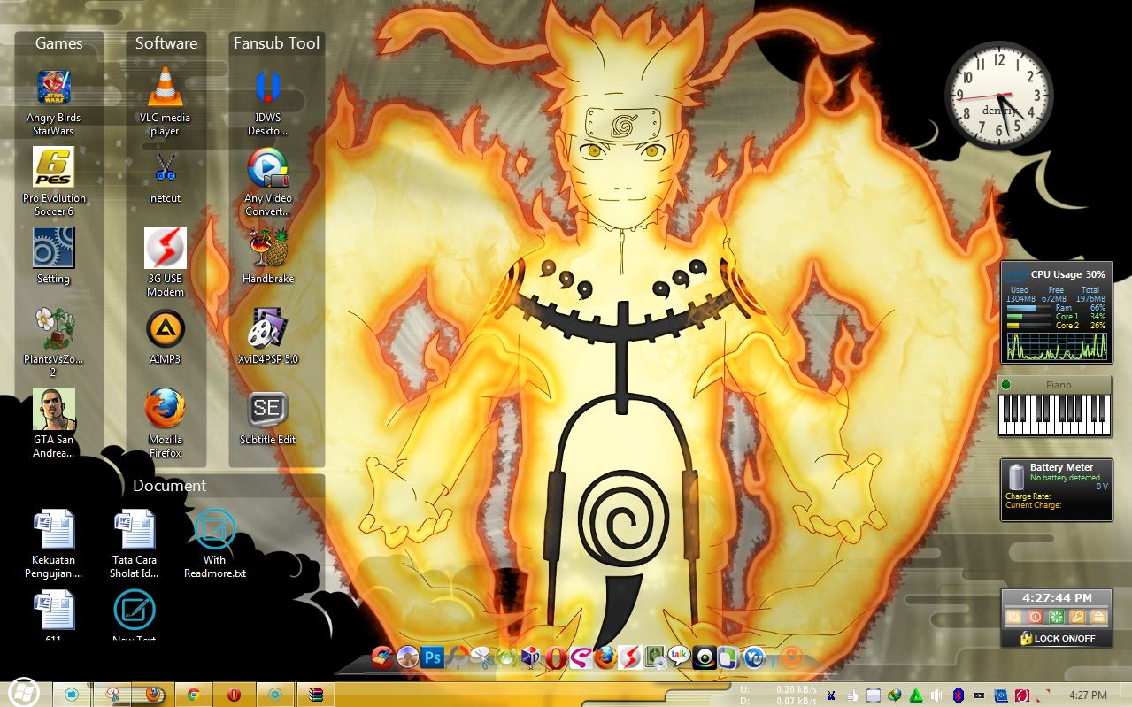Toggle LOCK ON/OFF in gadget
Viewport: 1132px width, 707px height.
(1057, 638)
